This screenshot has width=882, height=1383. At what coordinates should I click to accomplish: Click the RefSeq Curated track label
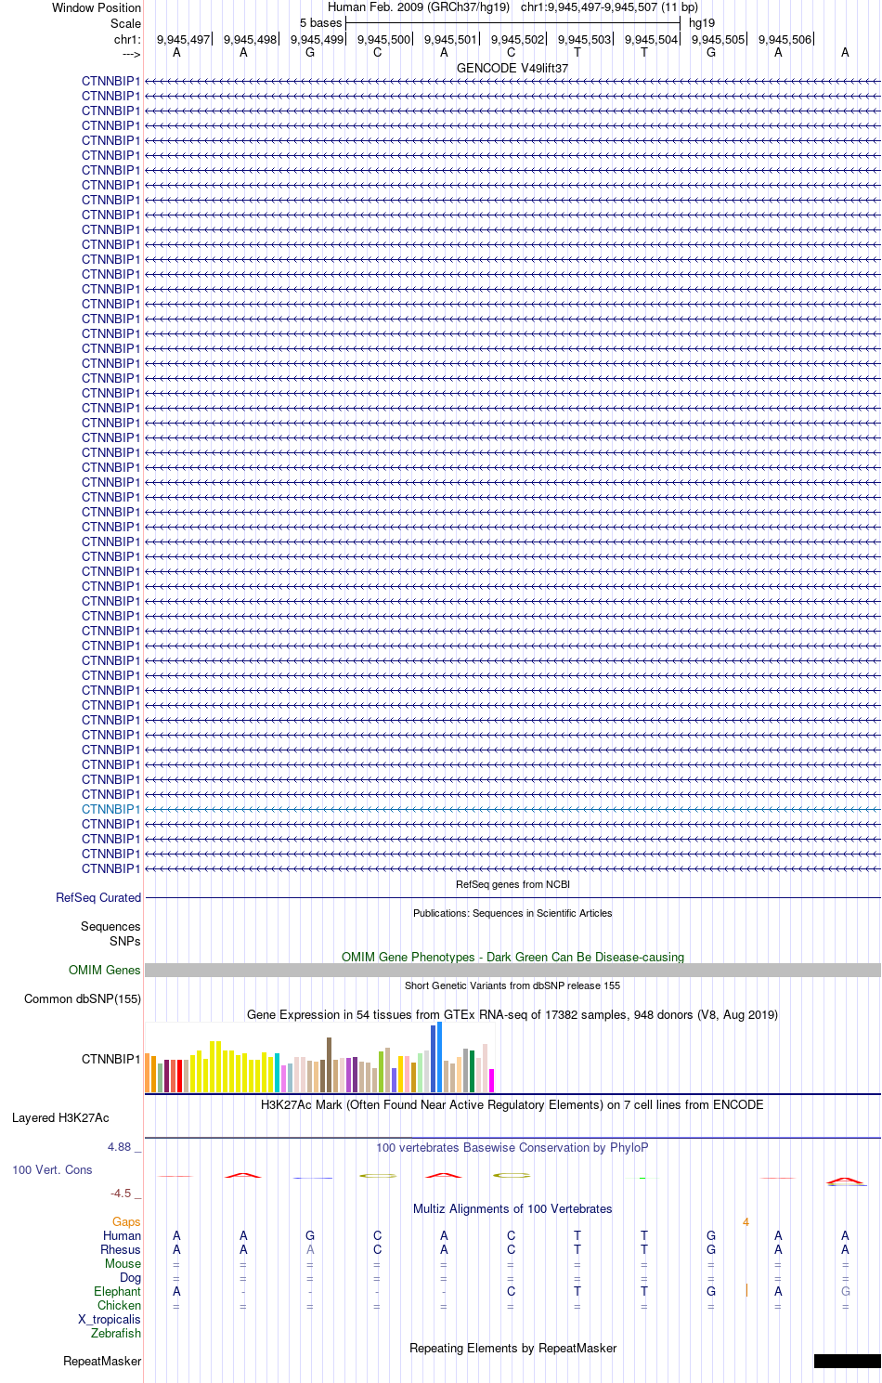tap(98, 897)
